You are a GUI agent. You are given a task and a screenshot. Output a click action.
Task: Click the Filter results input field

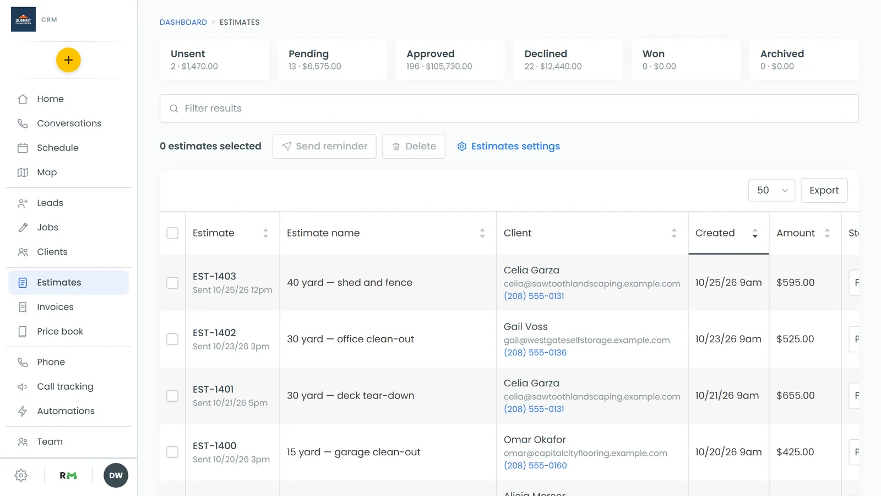[509, 109]
